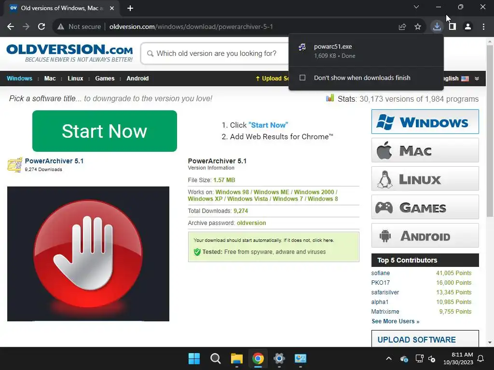Click the Chrome icon in the taskbar

tap(258, 358)
